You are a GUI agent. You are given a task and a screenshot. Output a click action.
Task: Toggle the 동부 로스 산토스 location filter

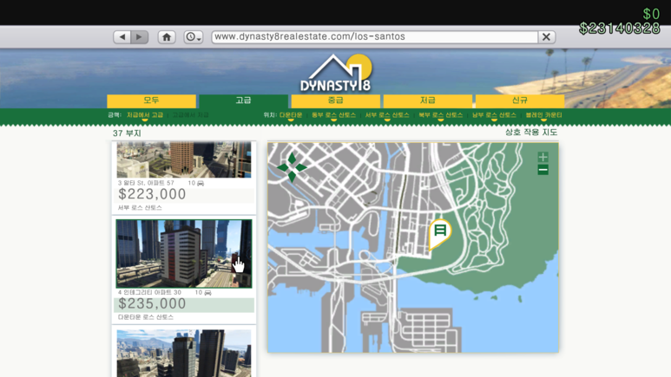pos(333,115)
